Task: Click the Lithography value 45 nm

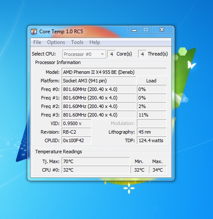Action: click(152, 132)
